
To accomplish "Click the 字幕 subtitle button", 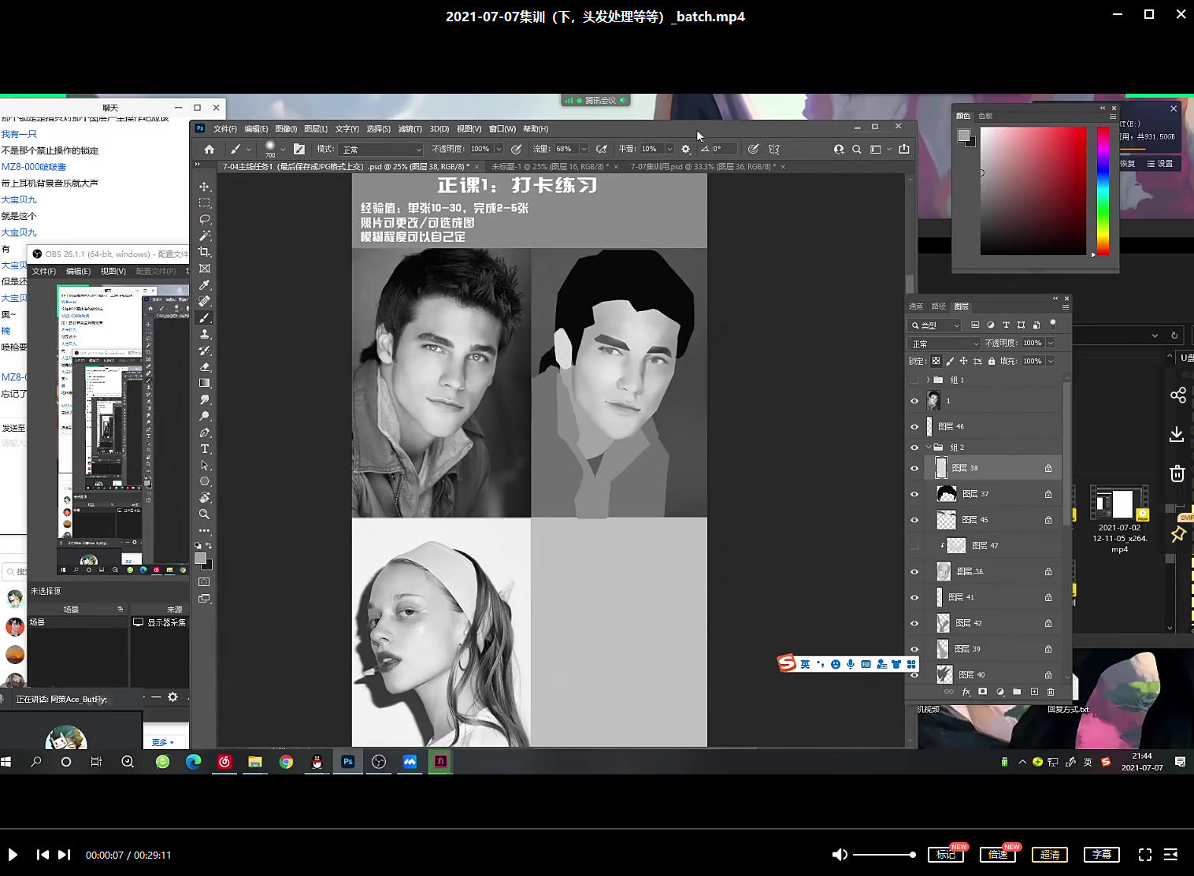I will [1102, 855].
